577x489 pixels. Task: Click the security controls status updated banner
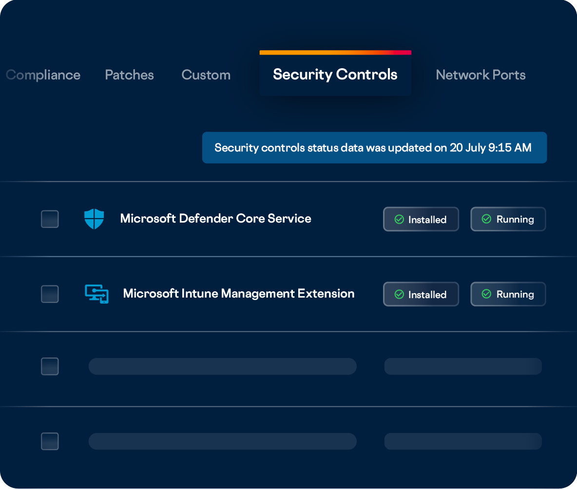pyautogui.click(x=374, y=148)
